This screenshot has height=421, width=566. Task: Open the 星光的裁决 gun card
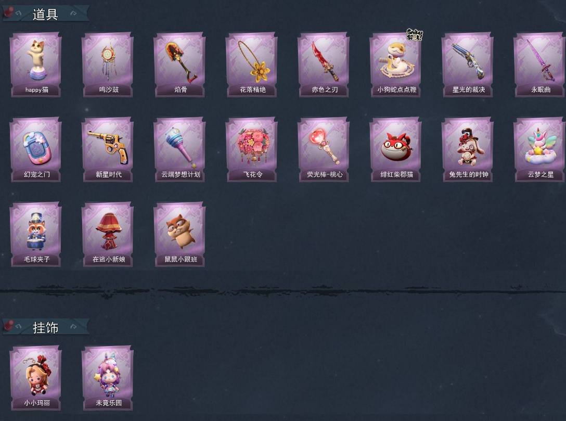(x=468, y=65)
